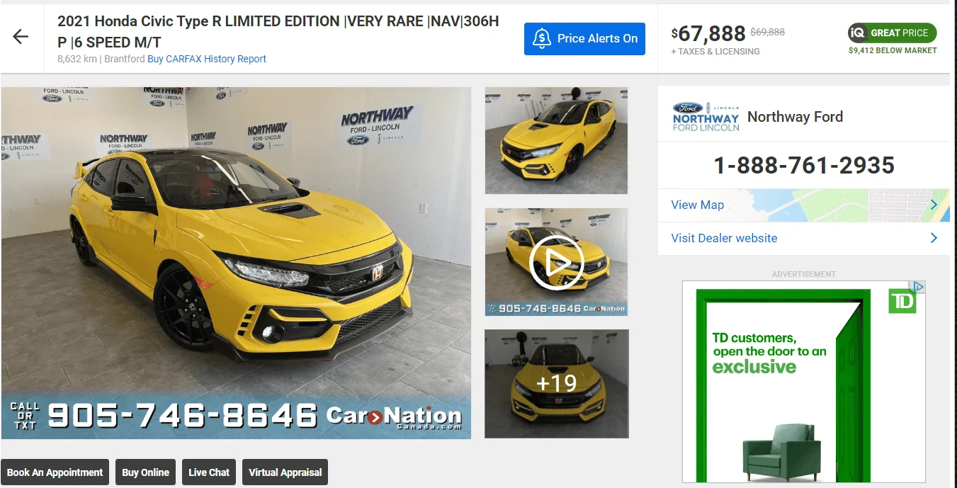Start a Live Chat
957x488 pixels.
[209, 472]
